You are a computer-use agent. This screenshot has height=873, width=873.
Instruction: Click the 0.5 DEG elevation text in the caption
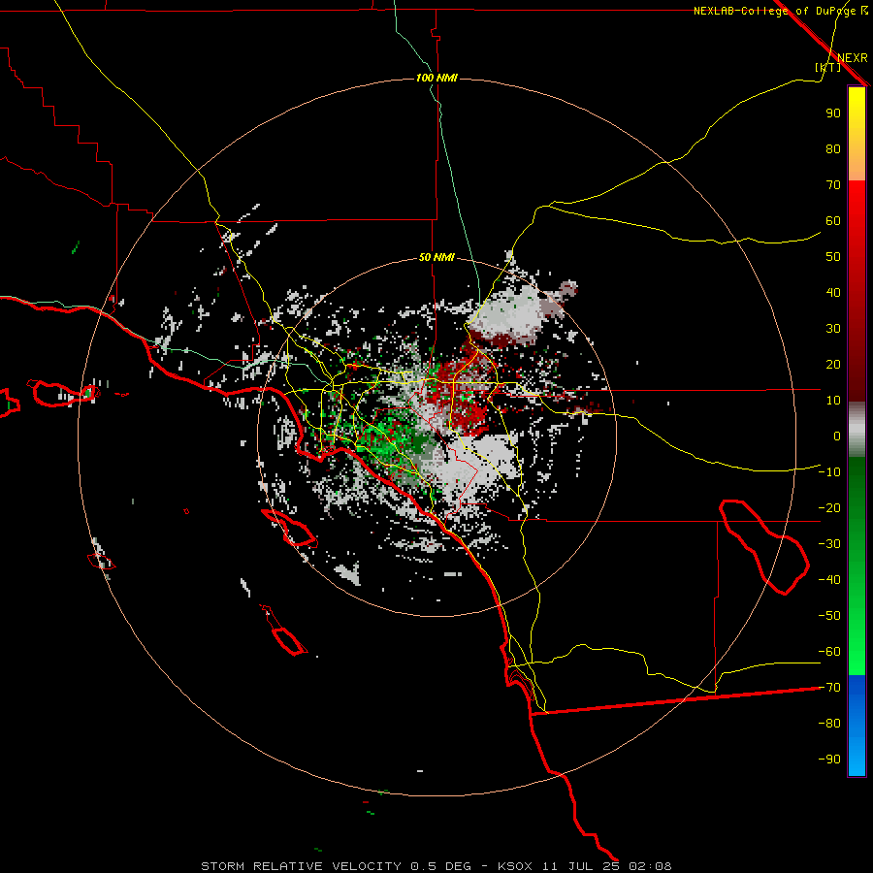[x=441, y=866]
